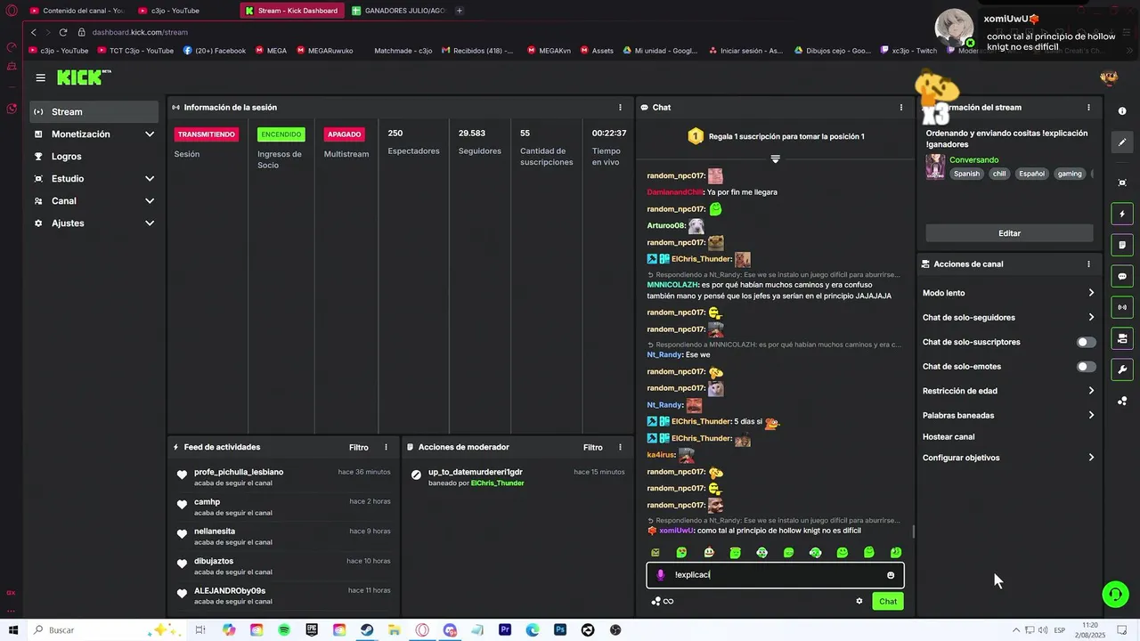Click moderator ElChris_Thunder name in ban entry
Image resolution: width=1140 pixels, height=641 pixels.
(497, 483)
